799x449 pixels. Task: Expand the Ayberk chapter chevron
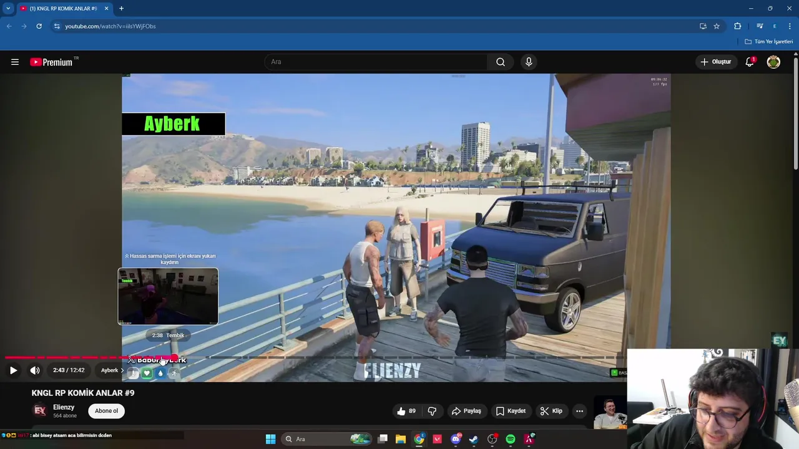click(122, 370)
